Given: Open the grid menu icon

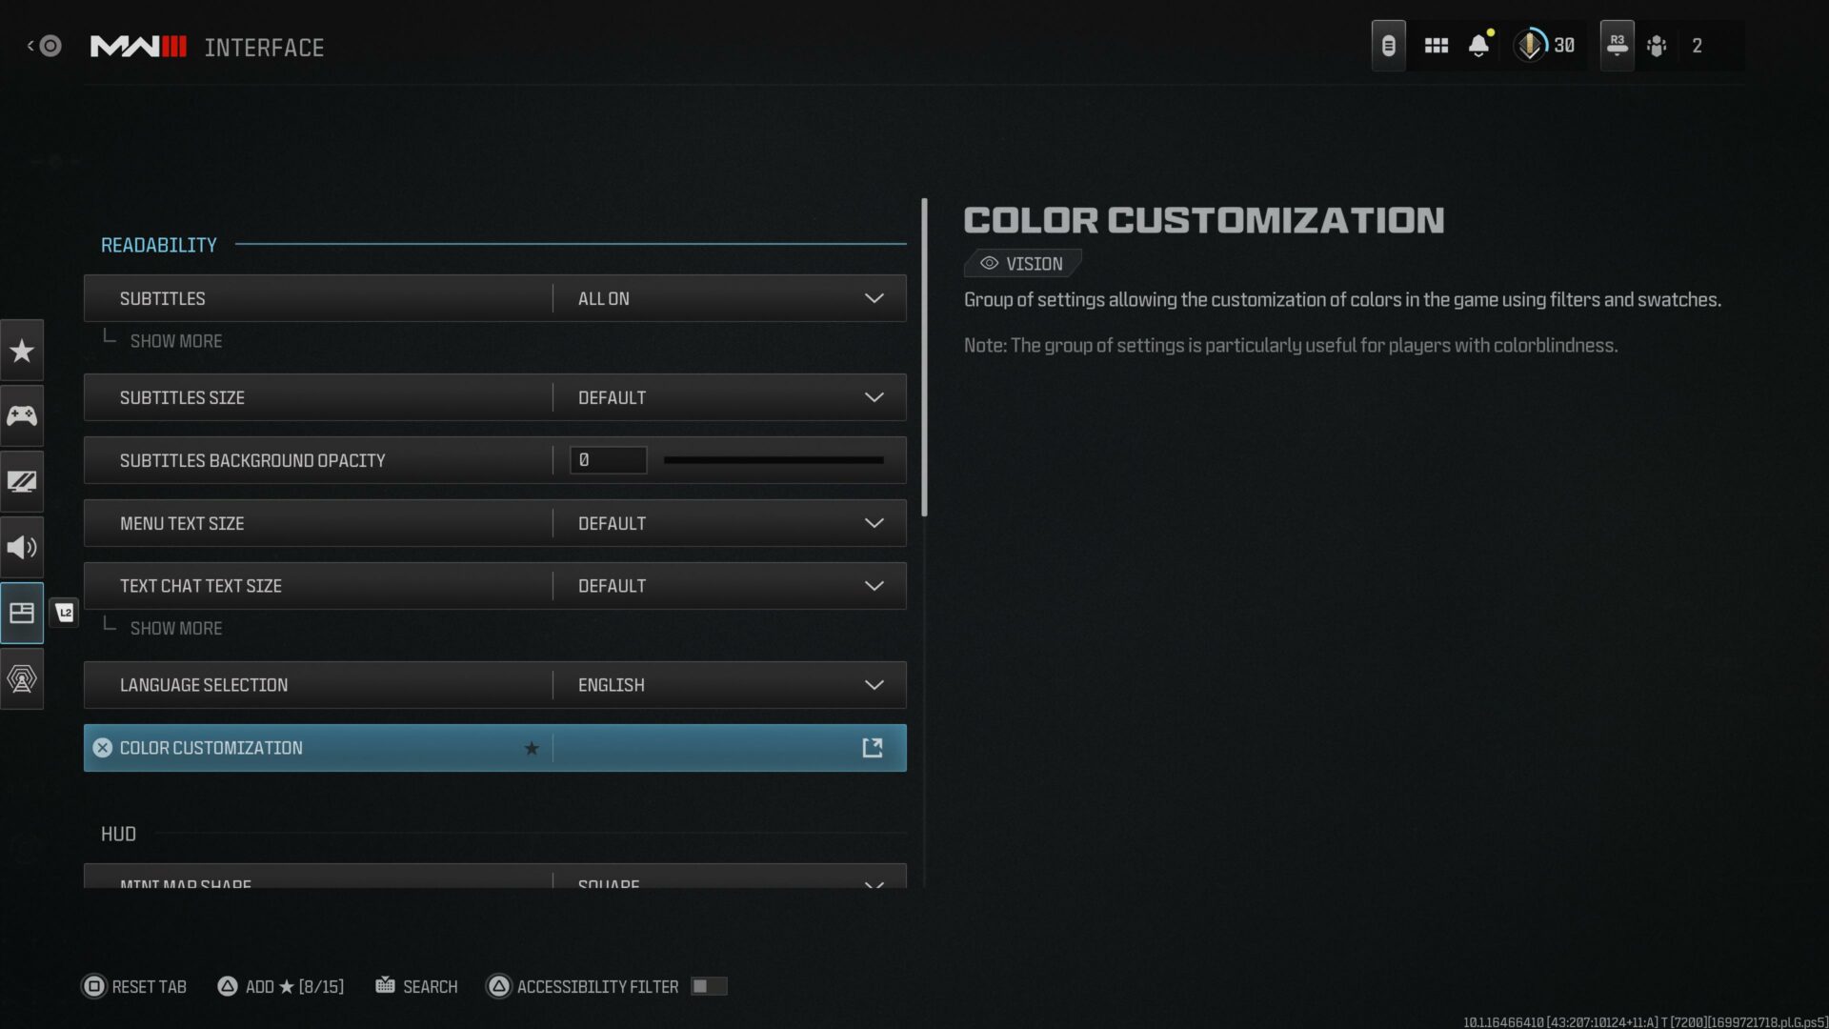Looking at the screenshot, I should point(1436,46).
